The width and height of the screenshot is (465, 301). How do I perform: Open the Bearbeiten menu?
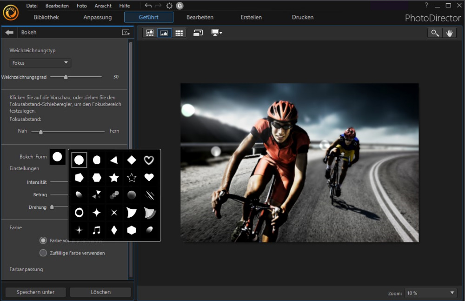coord(57,6)
